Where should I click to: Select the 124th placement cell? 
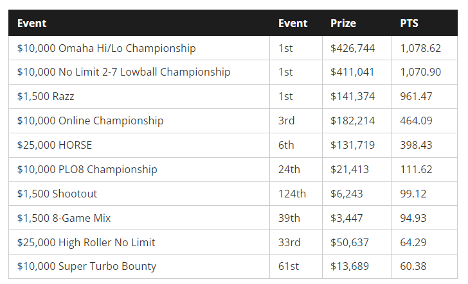pos(292,194)
